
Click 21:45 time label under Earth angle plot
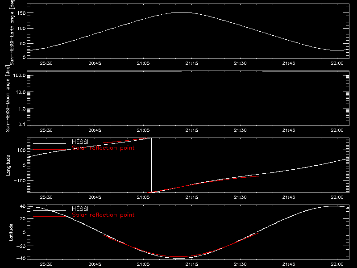coord(289,63)
